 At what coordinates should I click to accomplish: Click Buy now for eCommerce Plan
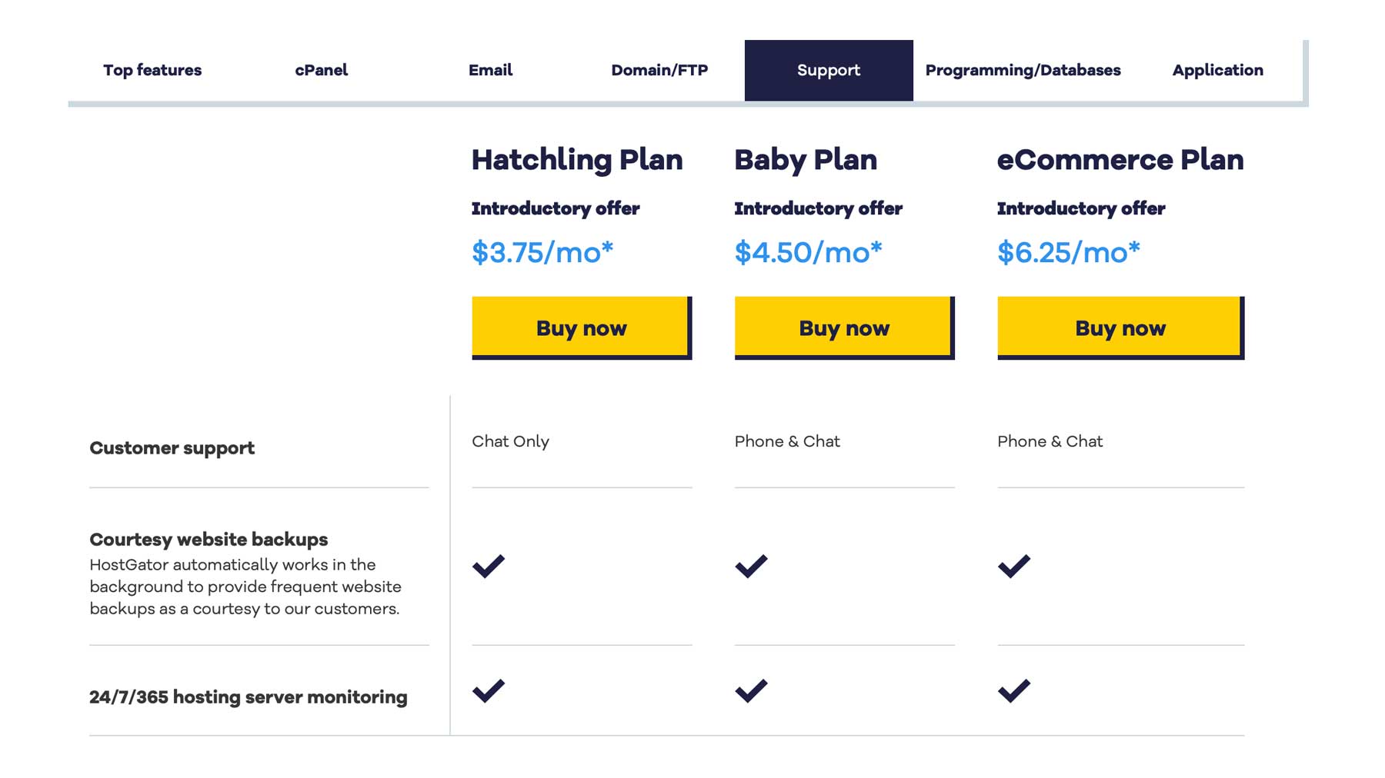(x=1120, y=327)
